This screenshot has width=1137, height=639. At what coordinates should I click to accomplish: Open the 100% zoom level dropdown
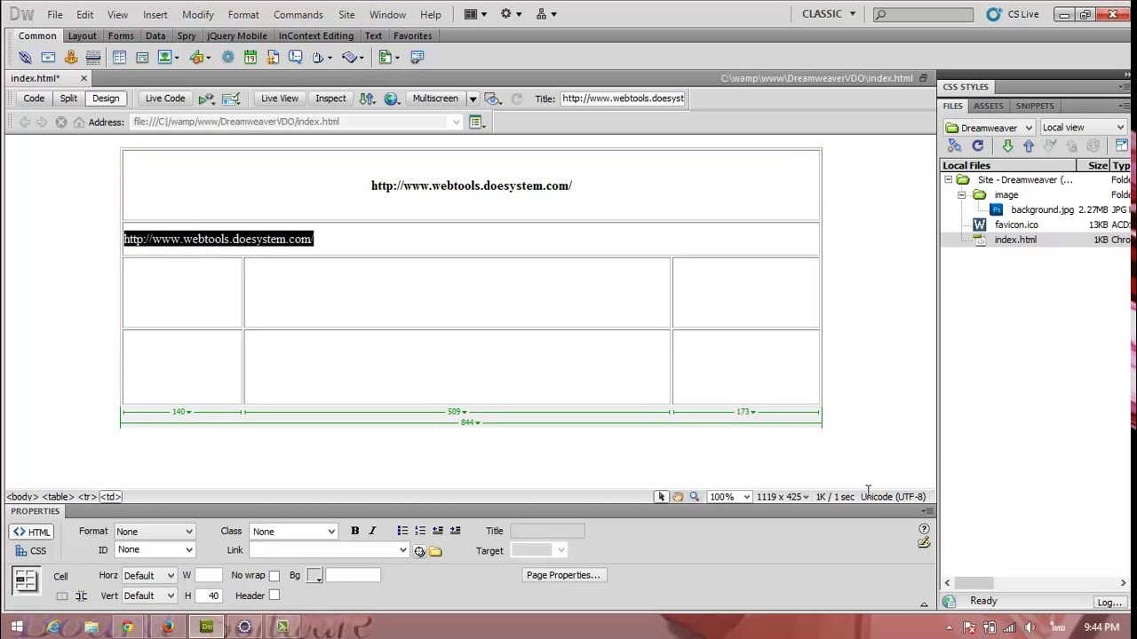click(x=729, y=497)
